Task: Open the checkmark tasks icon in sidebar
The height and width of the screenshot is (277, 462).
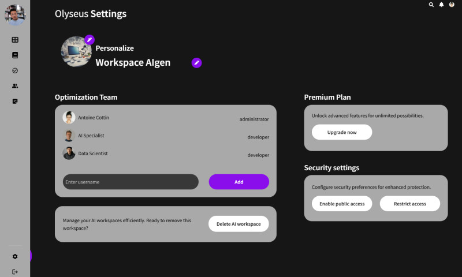Action: [15, 70]
